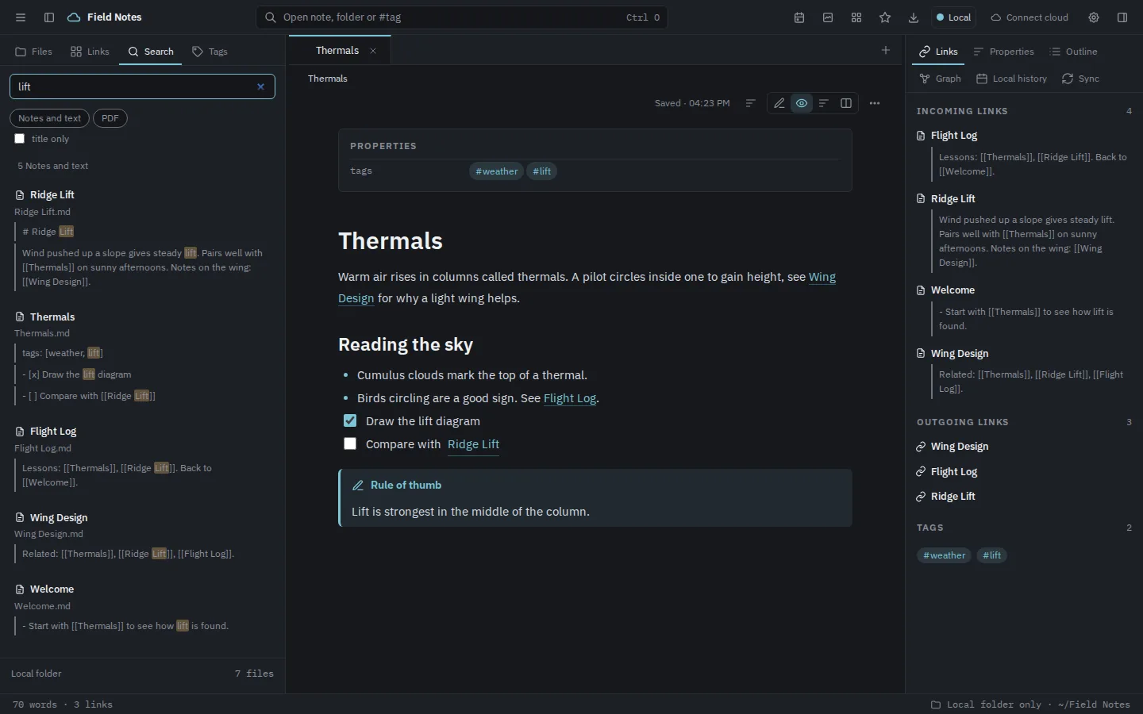Click the #lift tag in right panel Tags
This screenshot has height=714, width=1143.
point(991,555)
